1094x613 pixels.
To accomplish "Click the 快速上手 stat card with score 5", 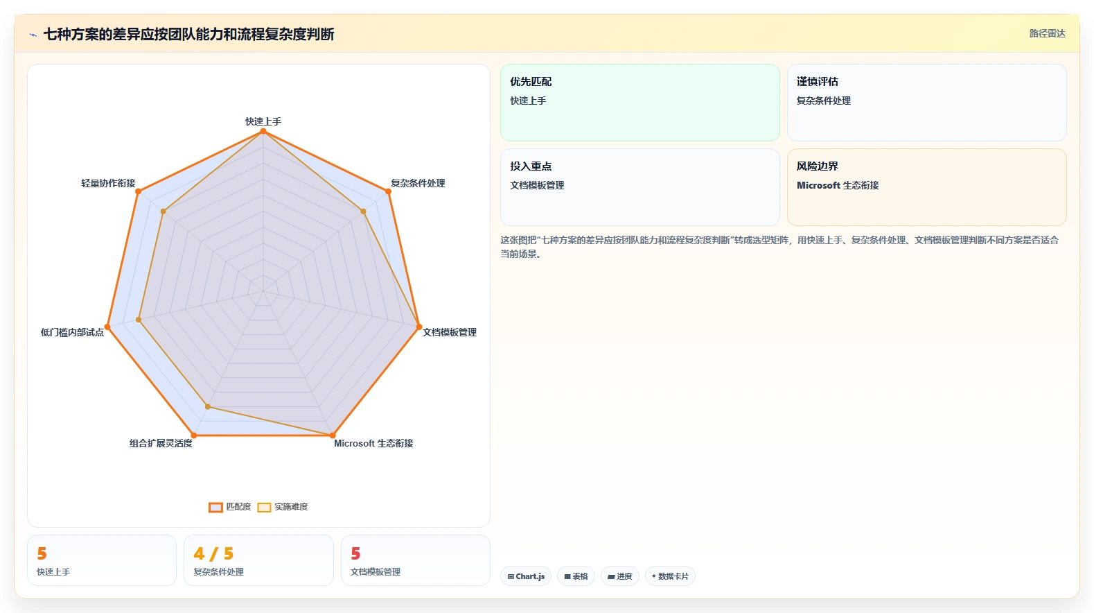I will tap(102, 560).
